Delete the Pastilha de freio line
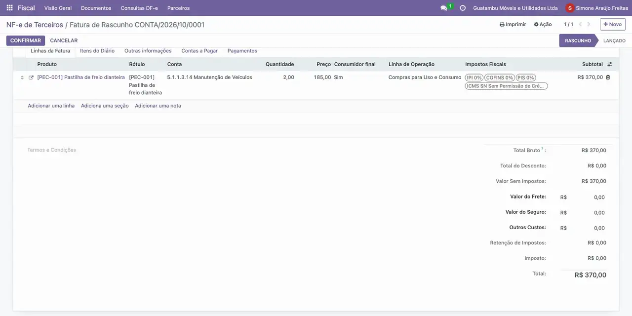The image size is (632, 316). pos(608,78)
